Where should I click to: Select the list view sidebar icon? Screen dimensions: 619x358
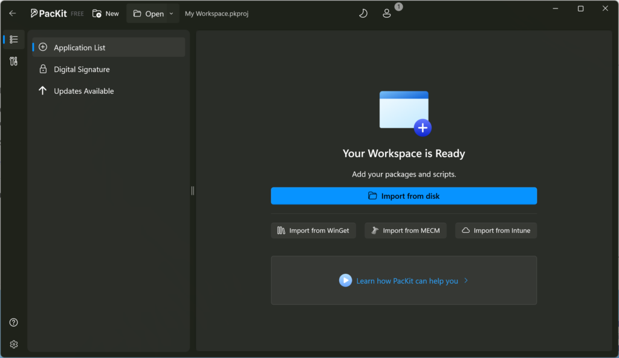[x=14, y=39]
